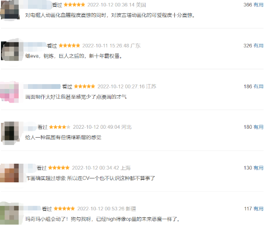Open avatar of the 美国 reviewer
The width and height of the screenshot is (270, 232).
[x=10, y=9]
